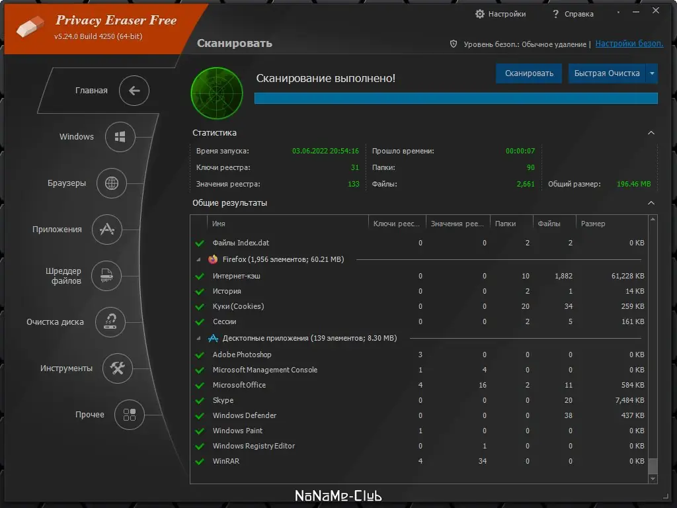Select the Прочее menu label
677x508 pixels.
(x=90, y=414)
